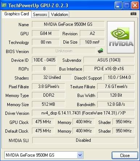The width and height of the screenshot is (140, 161).
Task: Click the DirectX Support label
Action: click(88, 78)
